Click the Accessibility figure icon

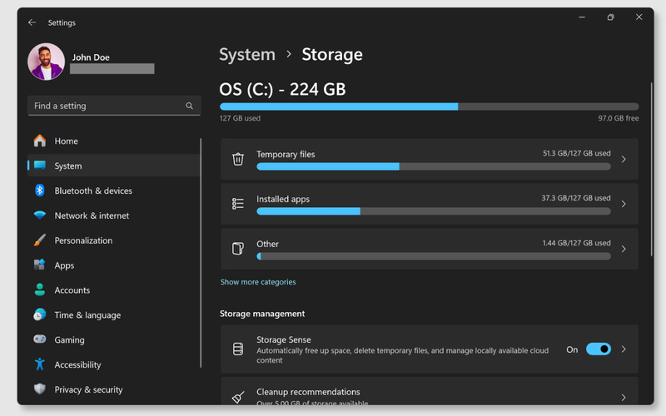[x=40, y=364]
